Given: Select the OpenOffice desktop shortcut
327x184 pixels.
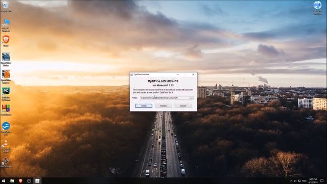Looking at the screenshot, I should tap(6, 128).
